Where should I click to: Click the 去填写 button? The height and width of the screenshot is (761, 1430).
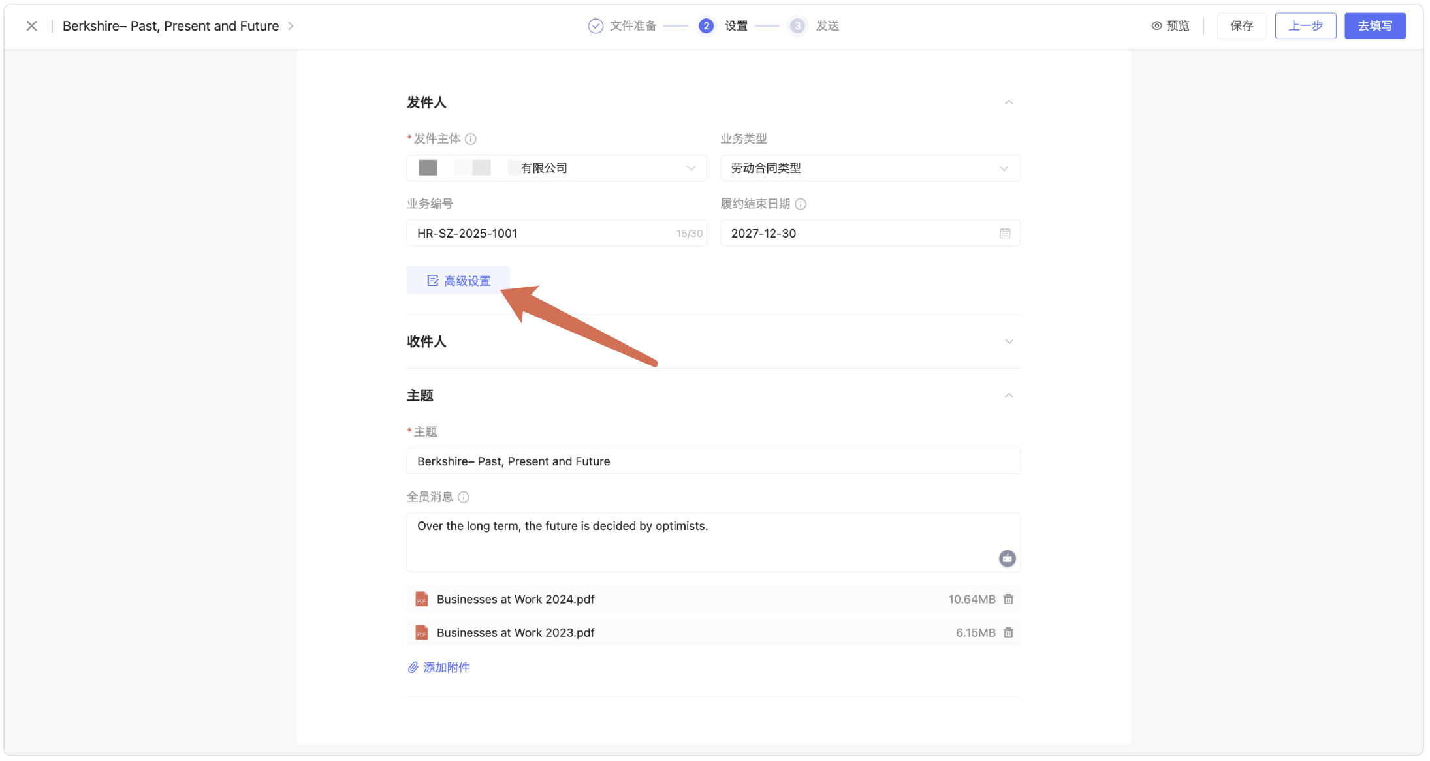[x=1374, y=26]
